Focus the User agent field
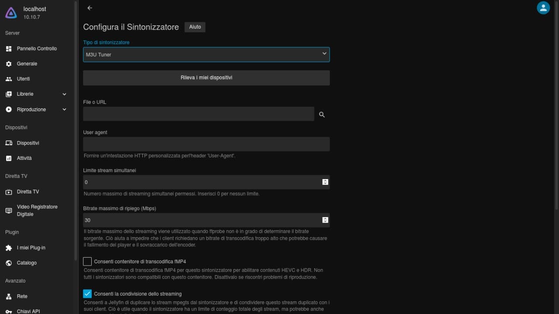559x314 pixels. (x=206, y=144)
